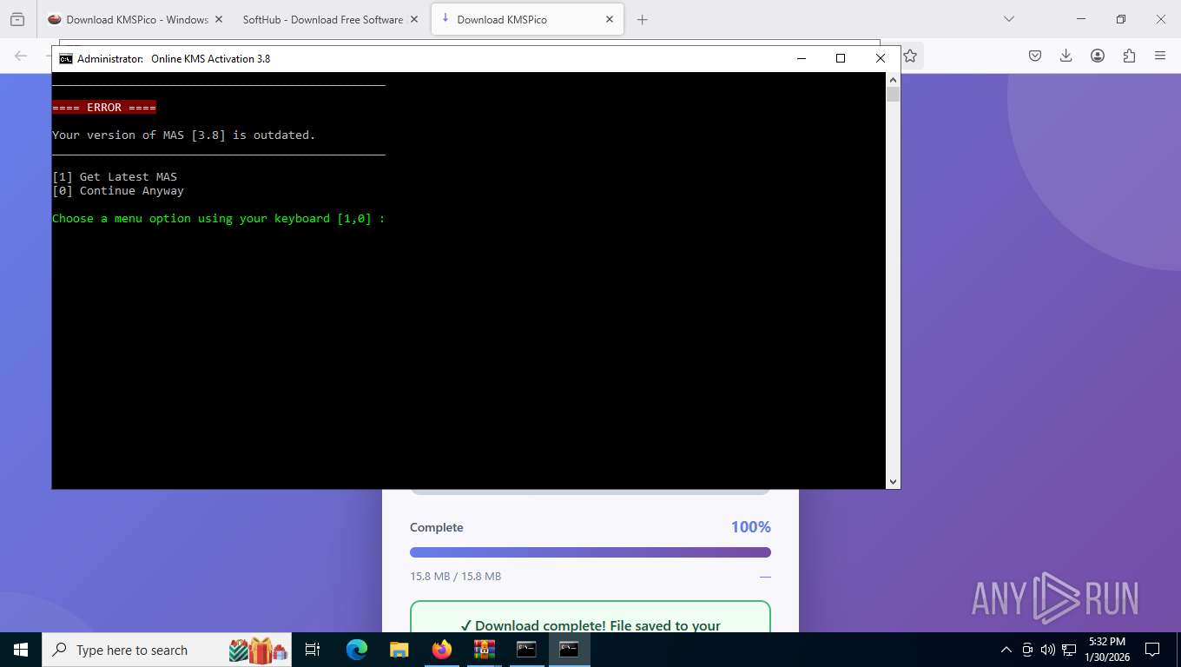The height and width of the screenshot is (667, 1181).
Task: Open the Windows Start menu
Action: click(21, 650)
